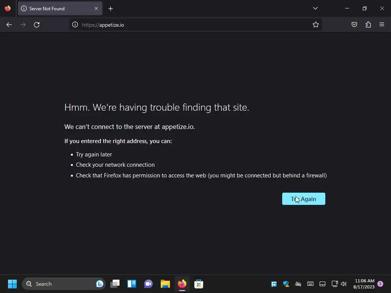This screenshot has height=293, width=391.
Task: Open File Explorer from taskbar
Action: click(x=165, y=284)
